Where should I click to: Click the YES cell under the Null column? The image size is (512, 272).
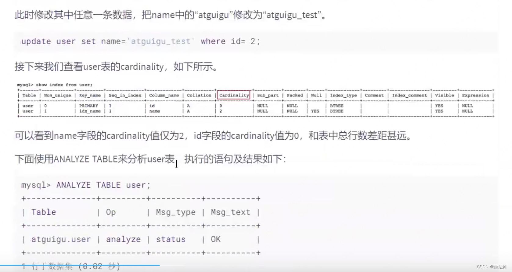pos(315,111)
